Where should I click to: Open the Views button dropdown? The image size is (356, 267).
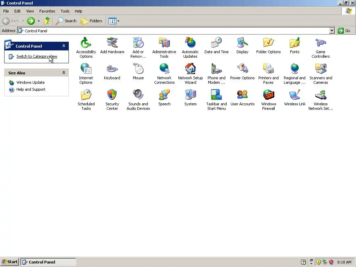[x=118, y=21]
